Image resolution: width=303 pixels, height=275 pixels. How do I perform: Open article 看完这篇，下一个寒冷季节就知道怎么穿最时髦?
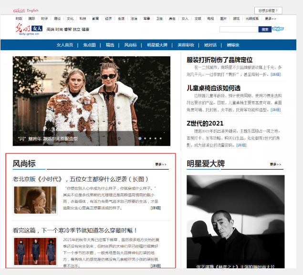(75, 230)
